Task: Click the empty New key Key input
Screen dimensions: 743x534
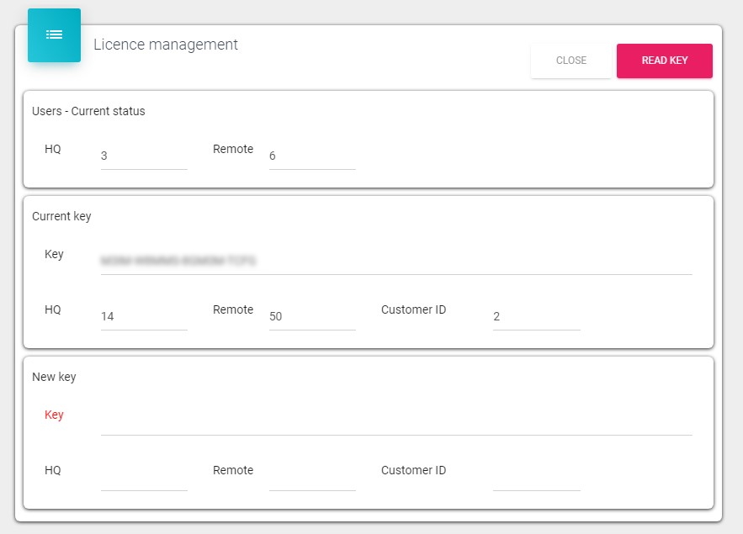Action: (395, 421)
